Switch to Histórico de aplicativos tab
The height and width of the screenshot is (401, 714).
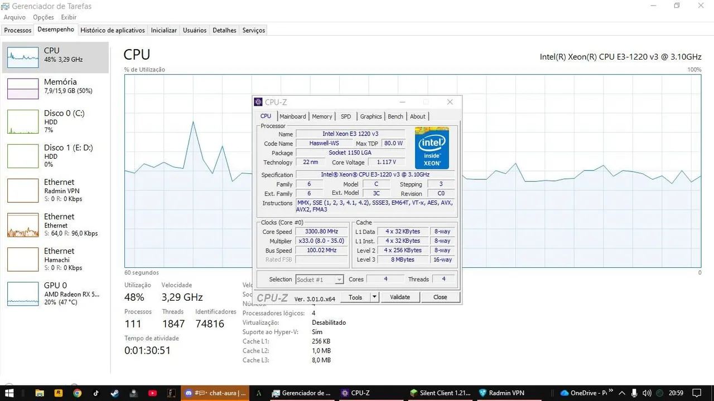tap(113, 30)
